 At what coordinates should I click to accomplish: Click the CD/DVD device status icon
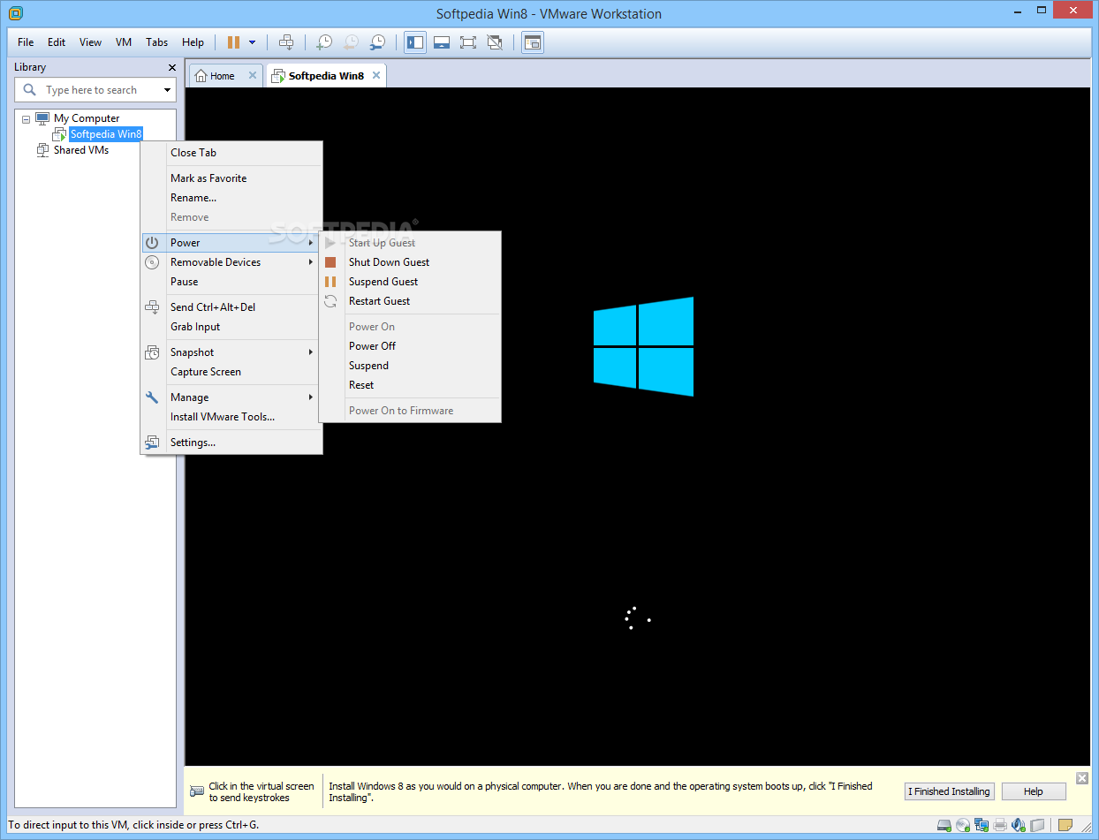[963, 825]
